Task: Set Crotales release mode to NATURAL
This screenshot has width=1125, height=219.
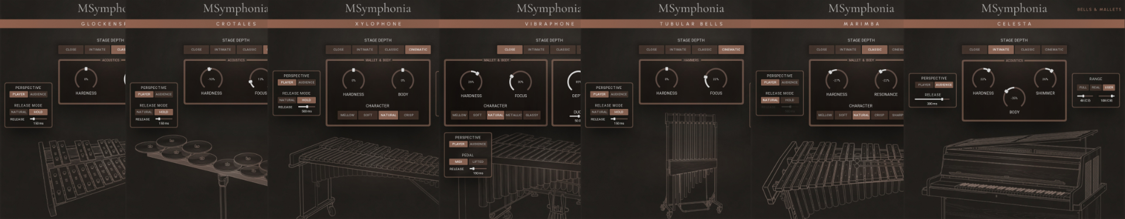Action: [x=144, y=112]
